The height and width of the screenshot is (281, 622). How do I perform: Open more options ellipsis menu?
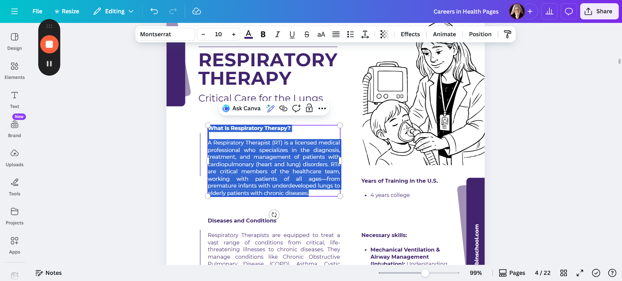click(322, 108)
